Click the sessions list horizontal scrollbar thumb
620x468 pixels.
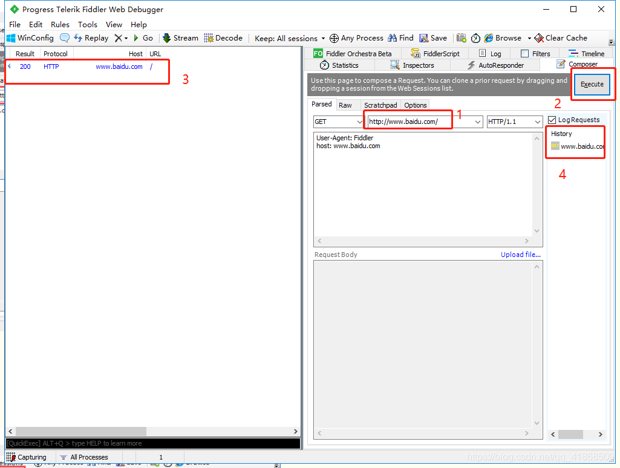click(x=81, y=431)
